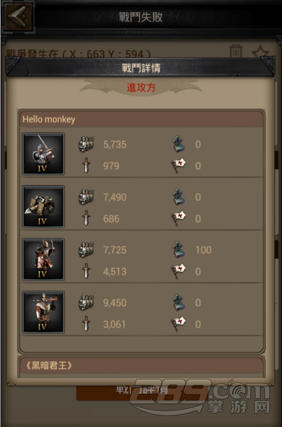Open the crossbowman tier IV unit portrait
The image size is (282, 427).
43,312
